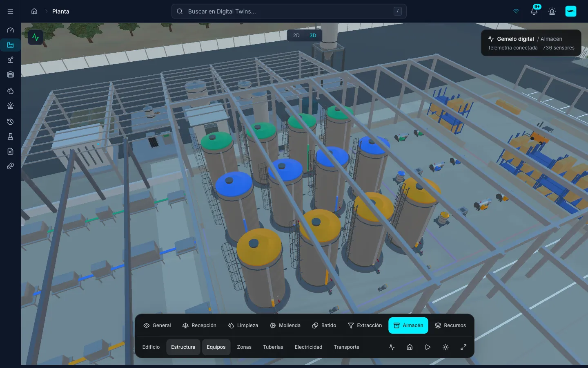Open the hamburger menu
Screen dimensions: 588x368
pyautogui.click(x=11, y=11)
